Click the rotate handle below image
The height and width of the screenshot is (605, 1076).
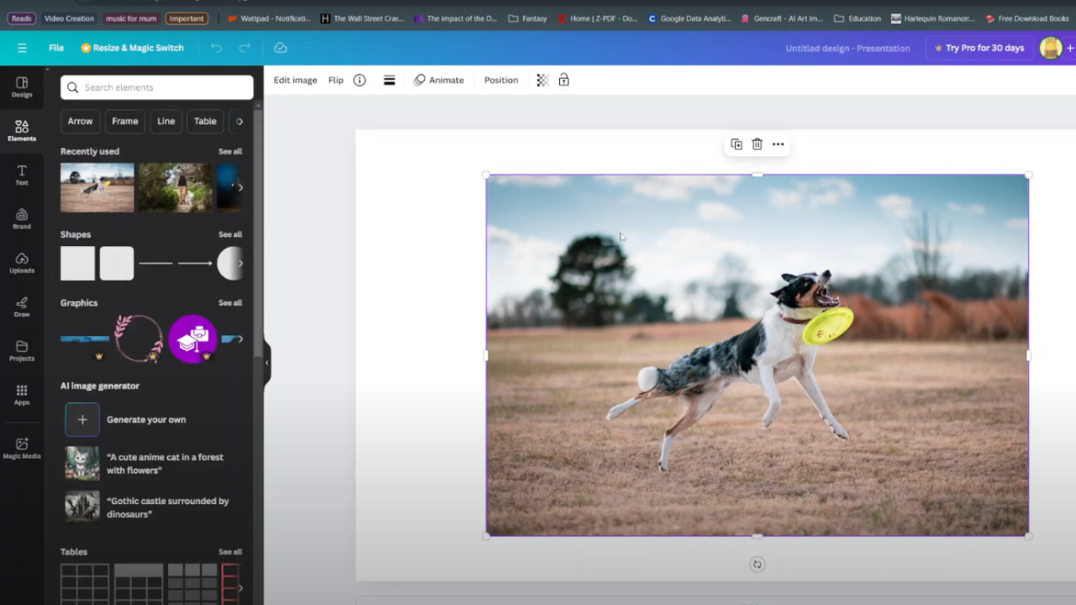pos(757,565)
